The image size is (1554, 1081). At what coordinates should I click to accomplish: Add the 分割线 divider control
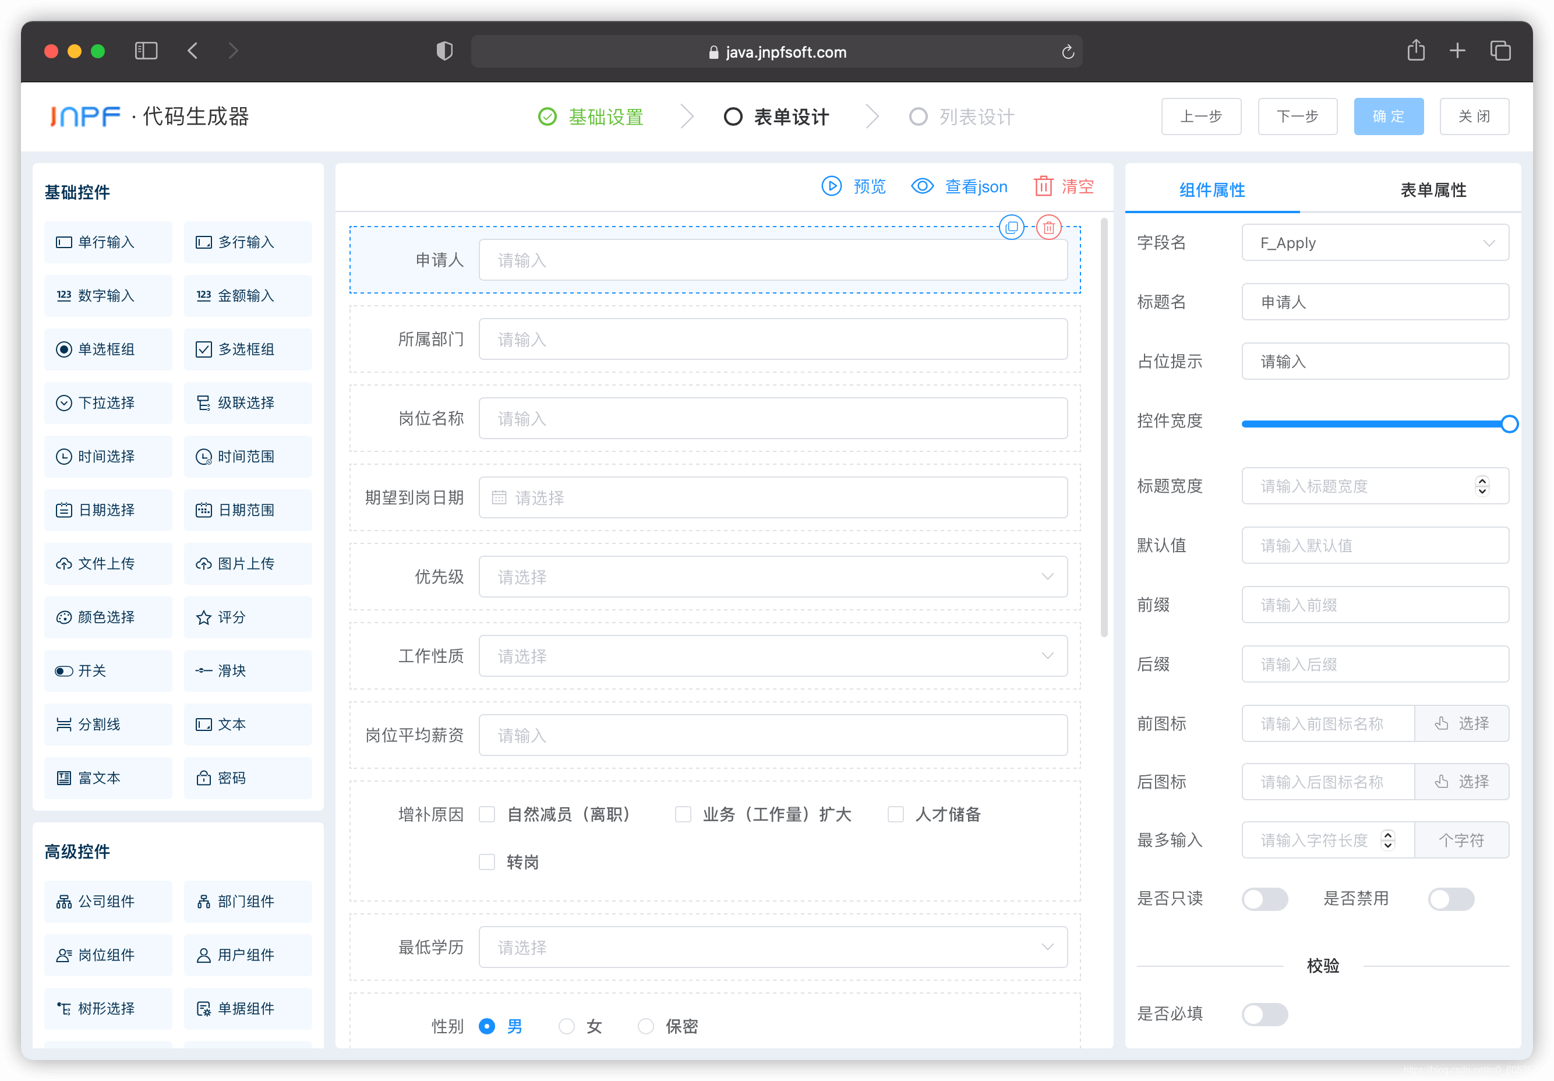(x=108, y=725)
